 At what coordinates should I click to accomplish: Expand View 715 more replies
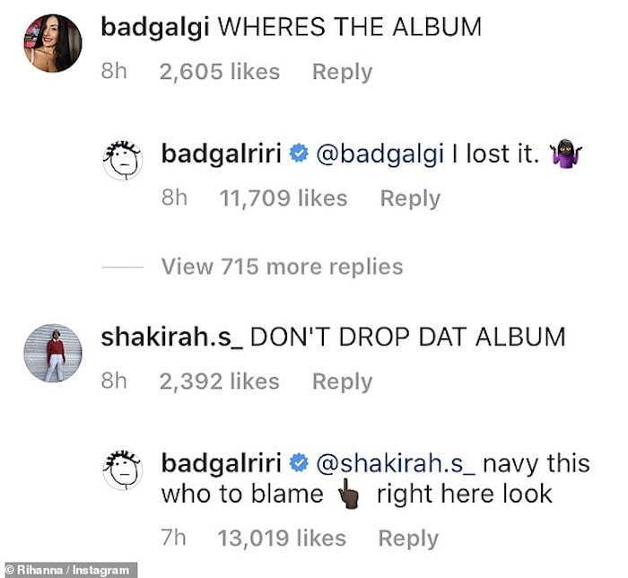(x=282, y=267)
